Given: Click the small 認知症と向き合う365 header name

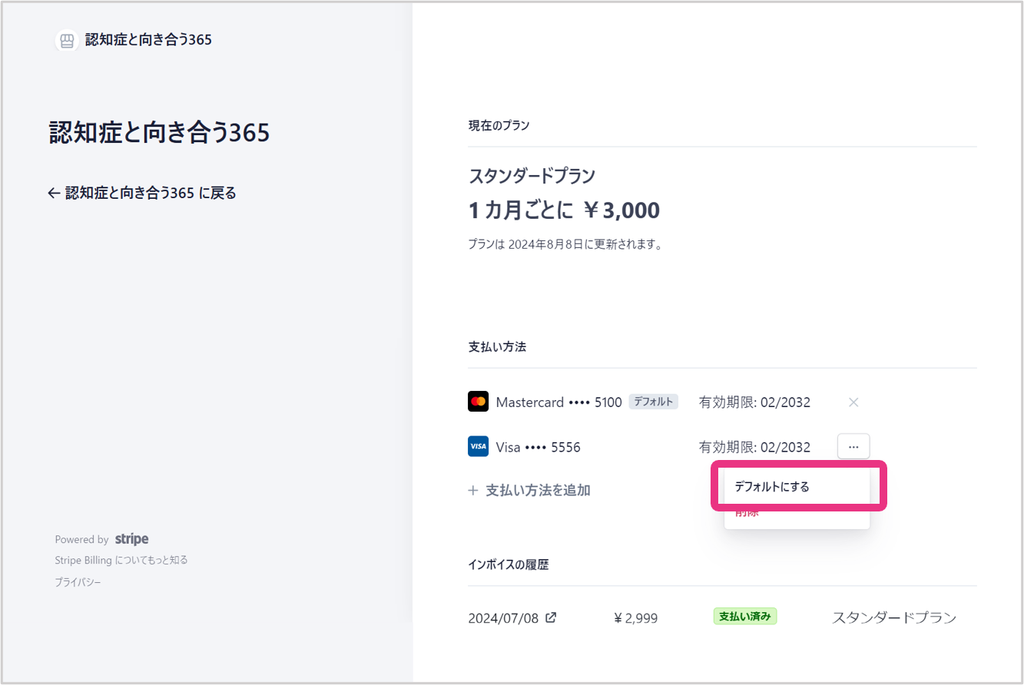Looking at the screenshot, I should tap(148, 40).
